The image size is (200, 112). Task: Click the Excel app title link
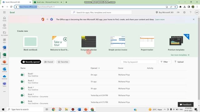pyautogui.click(x=12, y=12)
